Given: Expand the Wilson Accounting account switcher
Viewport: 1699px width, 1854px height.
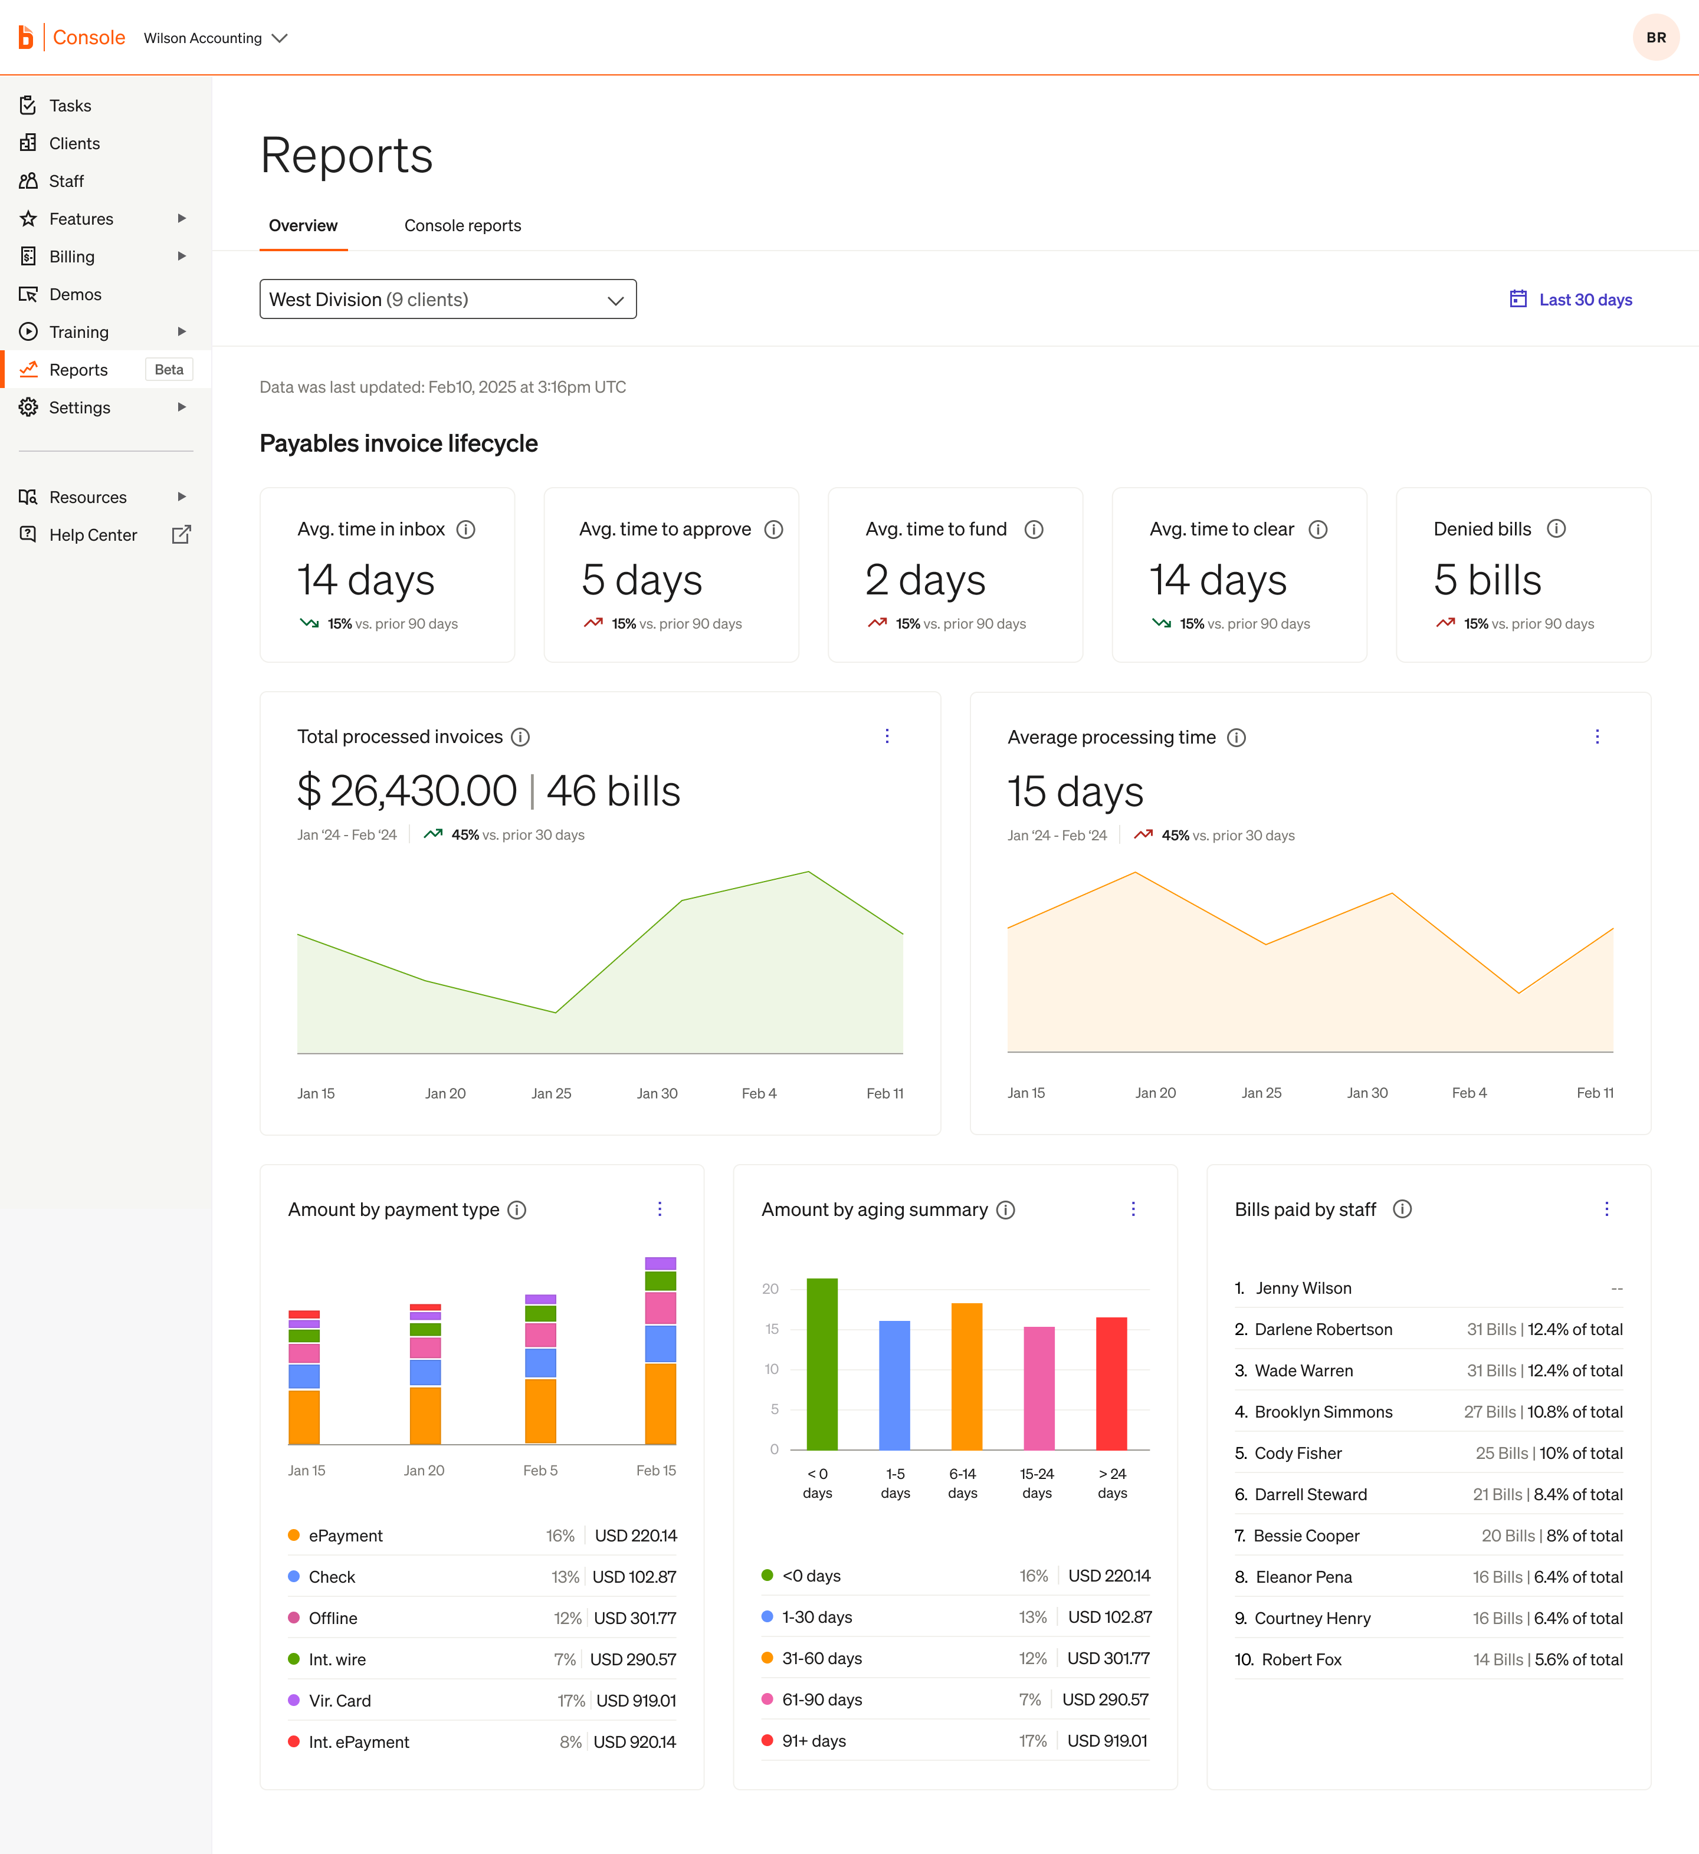Looking at the screenshot, I should coord(216,38).
